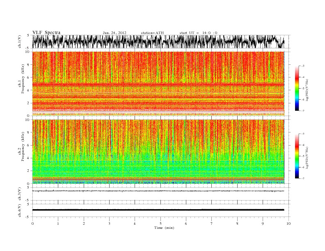Click the ch.1 colorbar 'log(PSD)(V²/Hz)' label
The image size is (325, 251).
click(307, 90)
